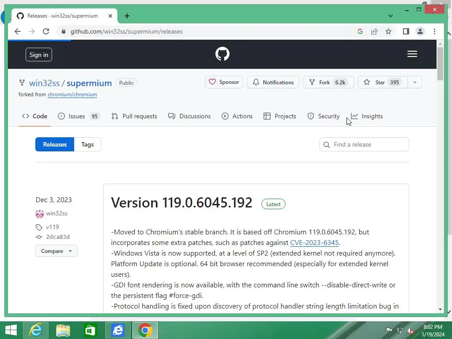The height and width of the screenshot is (339, 452).
Task: Open the side panel icon in Chrome toolbar
Action: pos(406,31)
